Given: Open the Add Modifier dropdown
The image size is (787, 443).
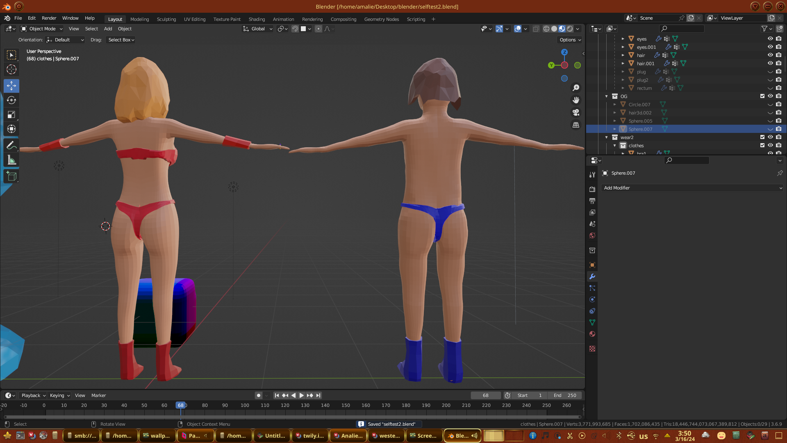Looking at the screenshot, I should click(692, 188).
